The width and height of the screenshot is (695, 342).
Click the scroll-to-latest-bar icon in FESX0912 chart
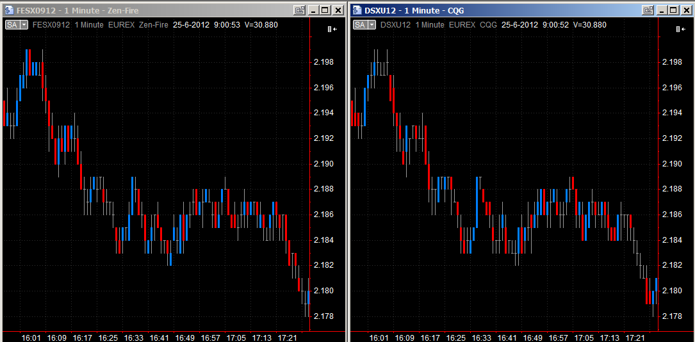pos(332,29)
